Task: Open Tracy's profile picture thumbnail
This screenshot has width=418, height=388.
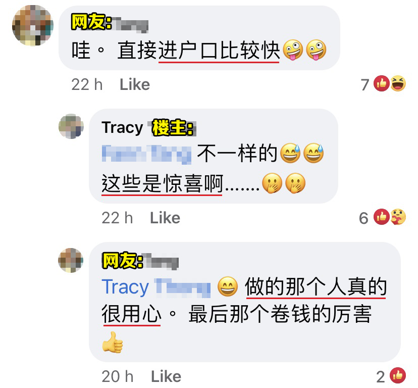Action: pyautogui.click(x=71, y=126)
